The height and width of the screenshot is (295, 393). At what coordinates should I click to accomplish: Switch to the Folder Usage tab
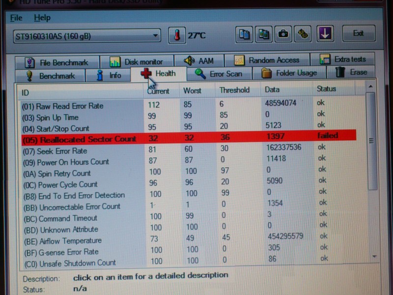[289, 73]
